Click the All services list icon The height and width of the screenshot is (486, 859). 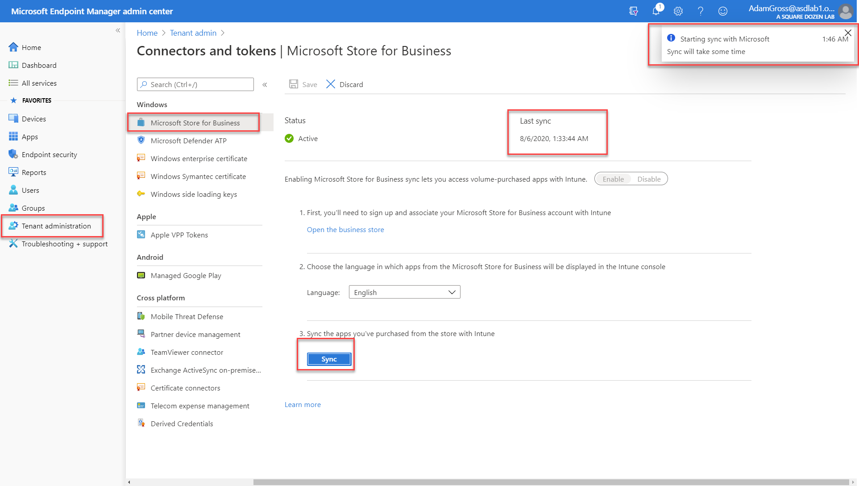click(x=13, y=83)
